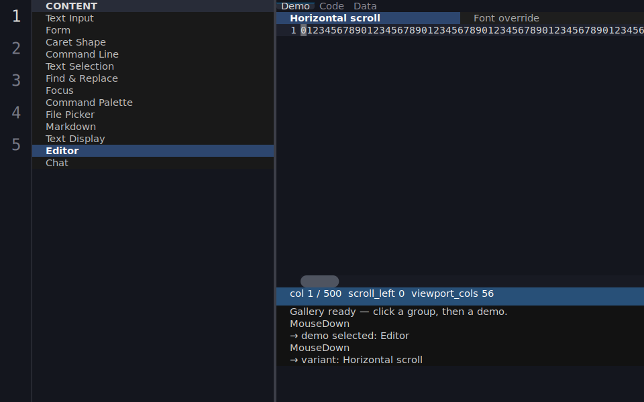Switch to the Data tab

point(365,6)
